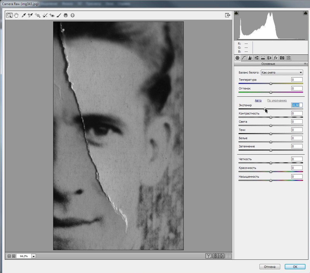Toggle highlight clipping warning on histogram

305,13
